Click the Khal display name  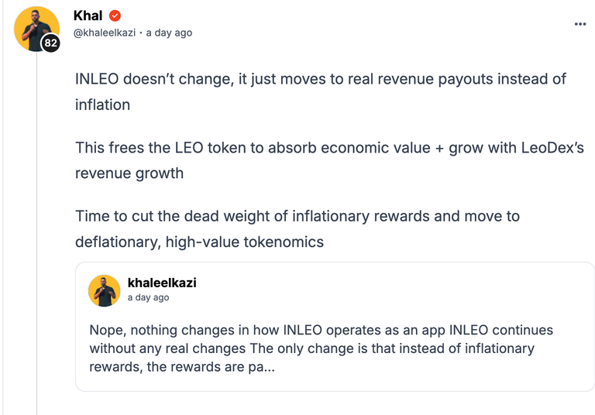[88, 15]
